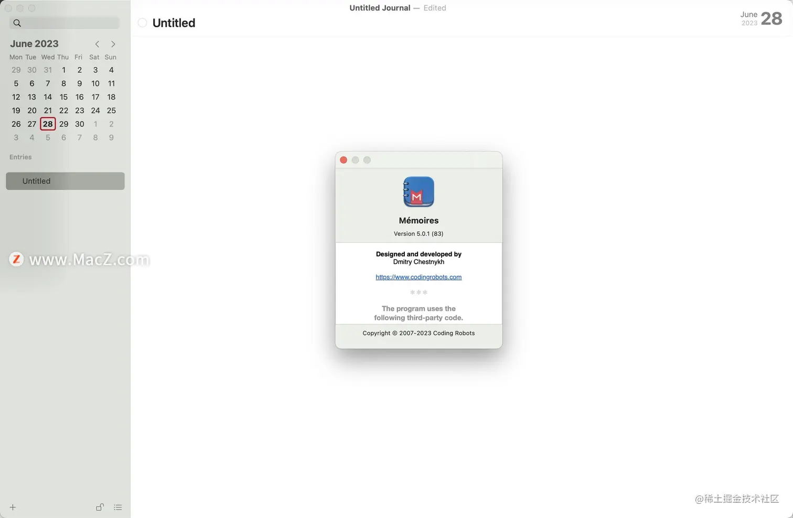Click the Designed and developed by text
This screenshot has width=793, height=518.
point(419,254)
